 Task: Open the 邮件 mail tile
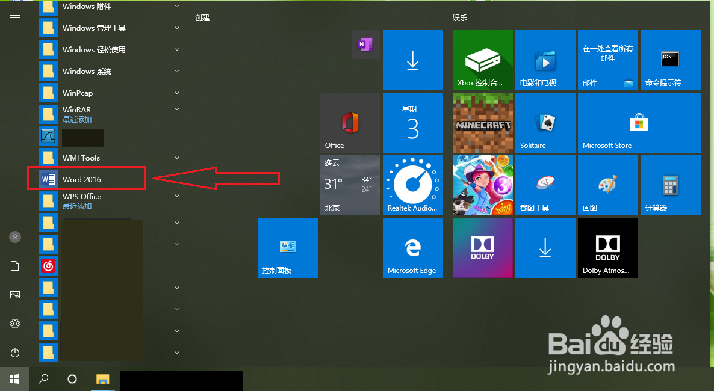608,60
